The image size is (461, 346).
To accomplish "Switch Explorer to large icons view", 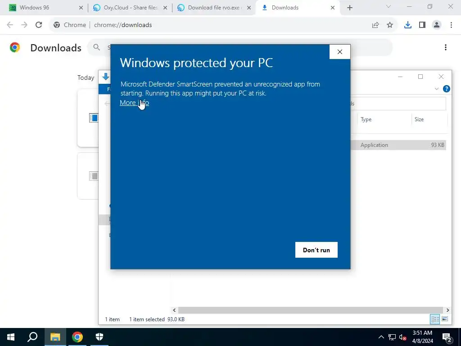I will [445, 319].
